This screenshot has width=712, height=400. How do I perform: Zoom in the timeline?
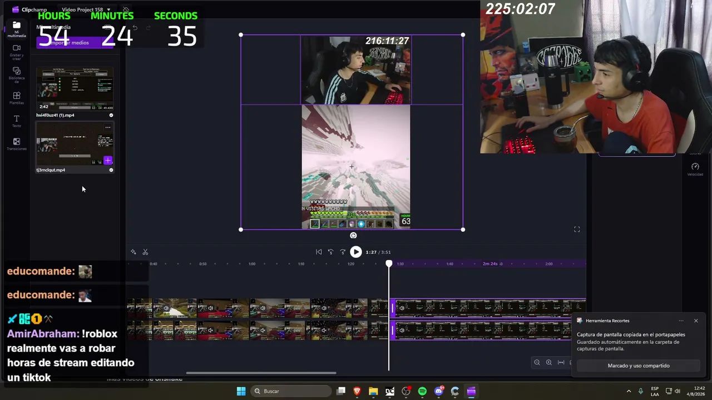click(549, 363)
